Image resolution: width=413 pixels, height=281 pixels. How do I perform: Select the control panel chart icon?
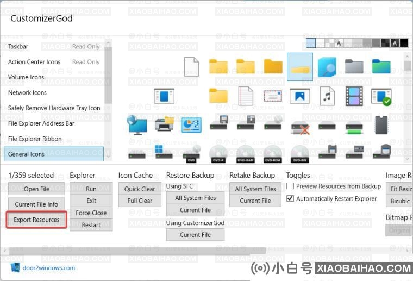coord(191,125)
